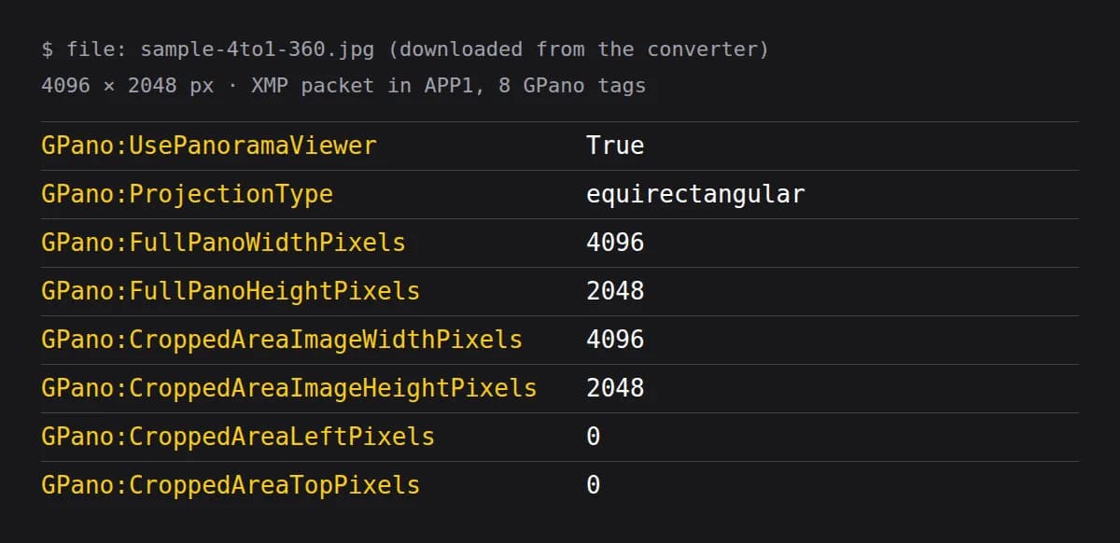Select the 0 value for CroppedAreaTopPixels
The image size is (1120, 543).
tap(594, 485)
